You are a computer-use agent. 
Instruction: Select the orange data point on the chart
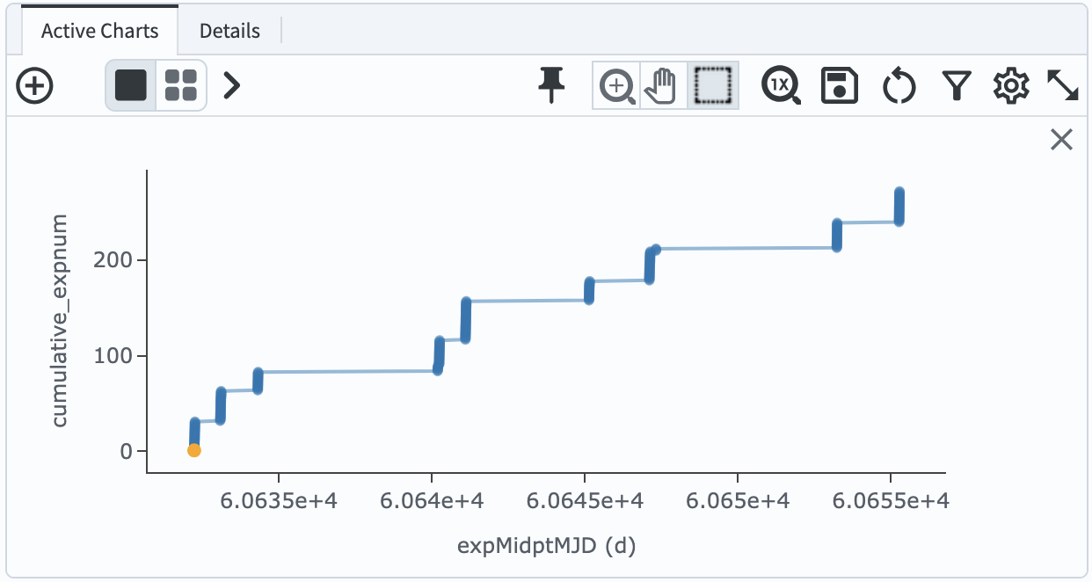click(195, 450)
